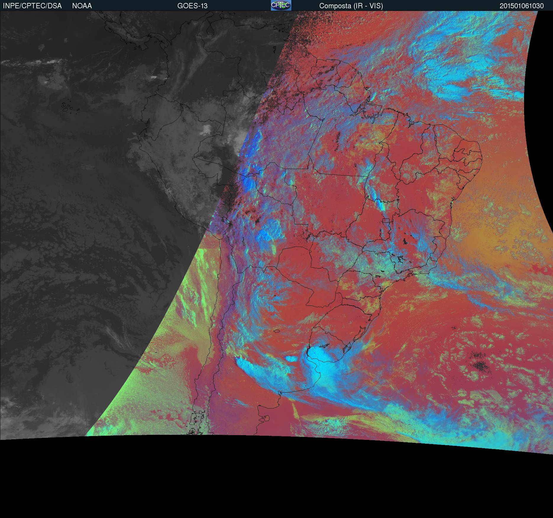The image size is (553, 518).
Task: Click the NOAA label in the header
Action: click(82, 6)
